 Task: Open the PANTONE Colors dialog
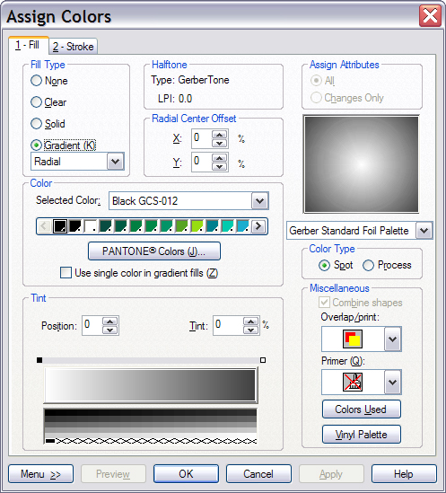pos(154,251)
